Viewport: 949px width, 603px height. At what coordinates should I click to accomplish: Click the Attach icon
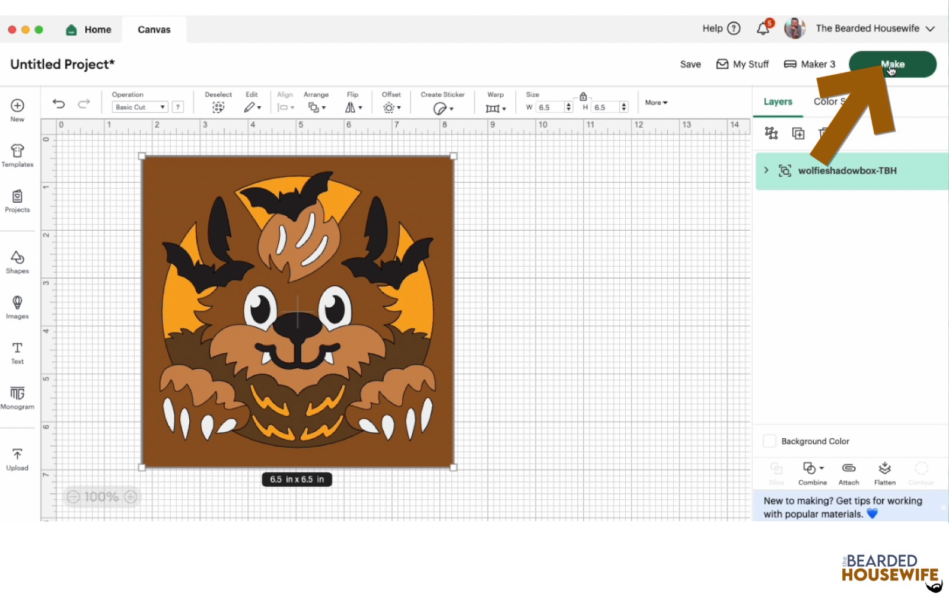pos(848,473)
